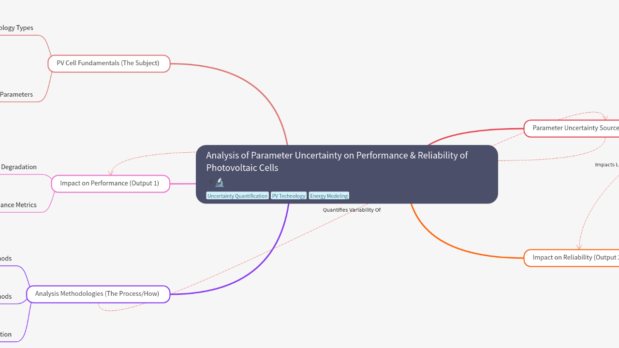
Task: Click the bottom child of Analysis Methodologies
Action: 6,334
